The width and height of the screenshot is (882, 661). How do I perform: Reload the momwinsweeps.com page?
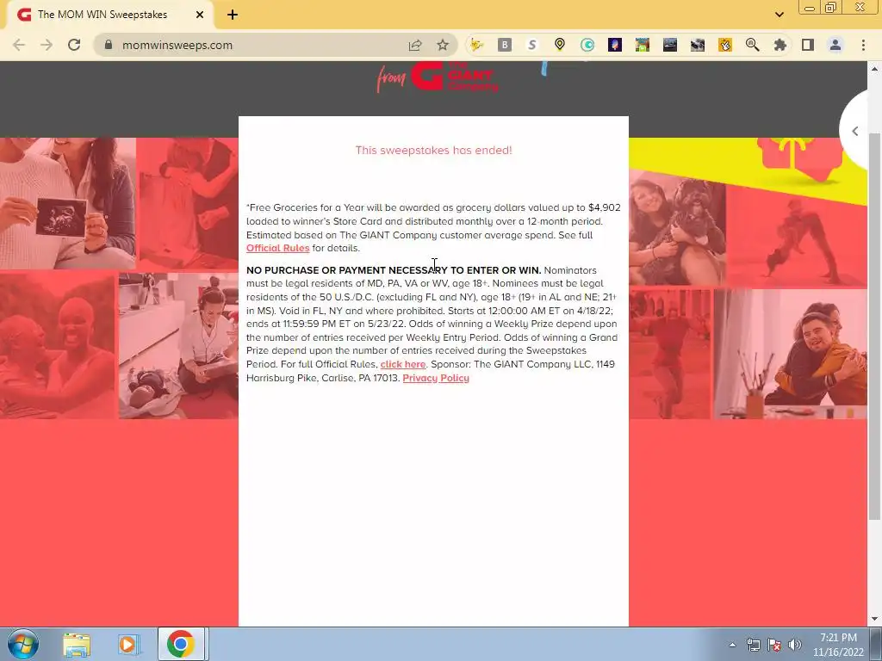click(x=74, y=45)
